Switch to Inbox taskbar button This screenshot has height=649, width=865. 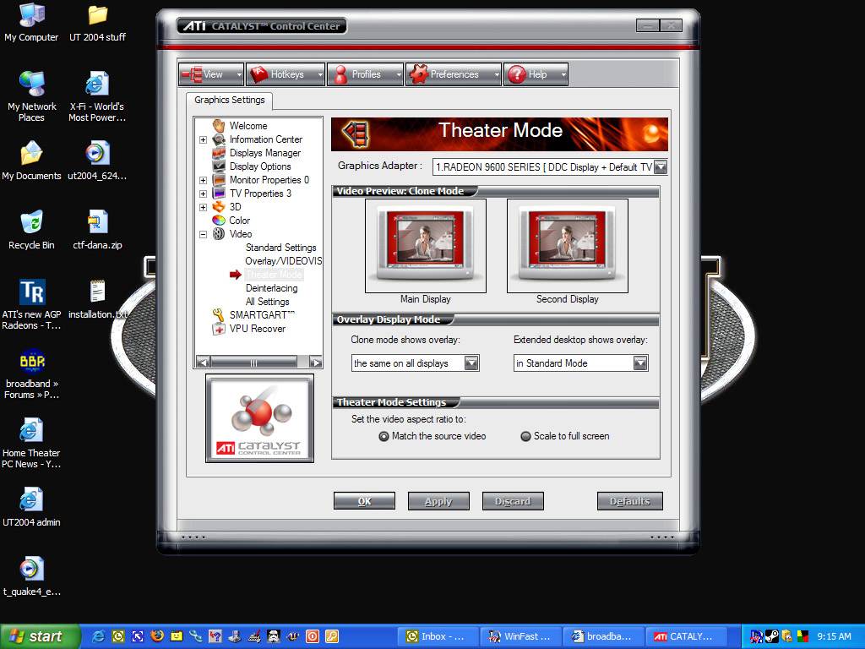click(437, 636)
